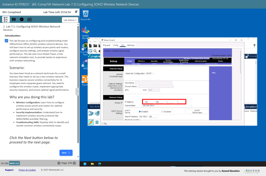Click the first IP Address octet field

coord(148,102)
